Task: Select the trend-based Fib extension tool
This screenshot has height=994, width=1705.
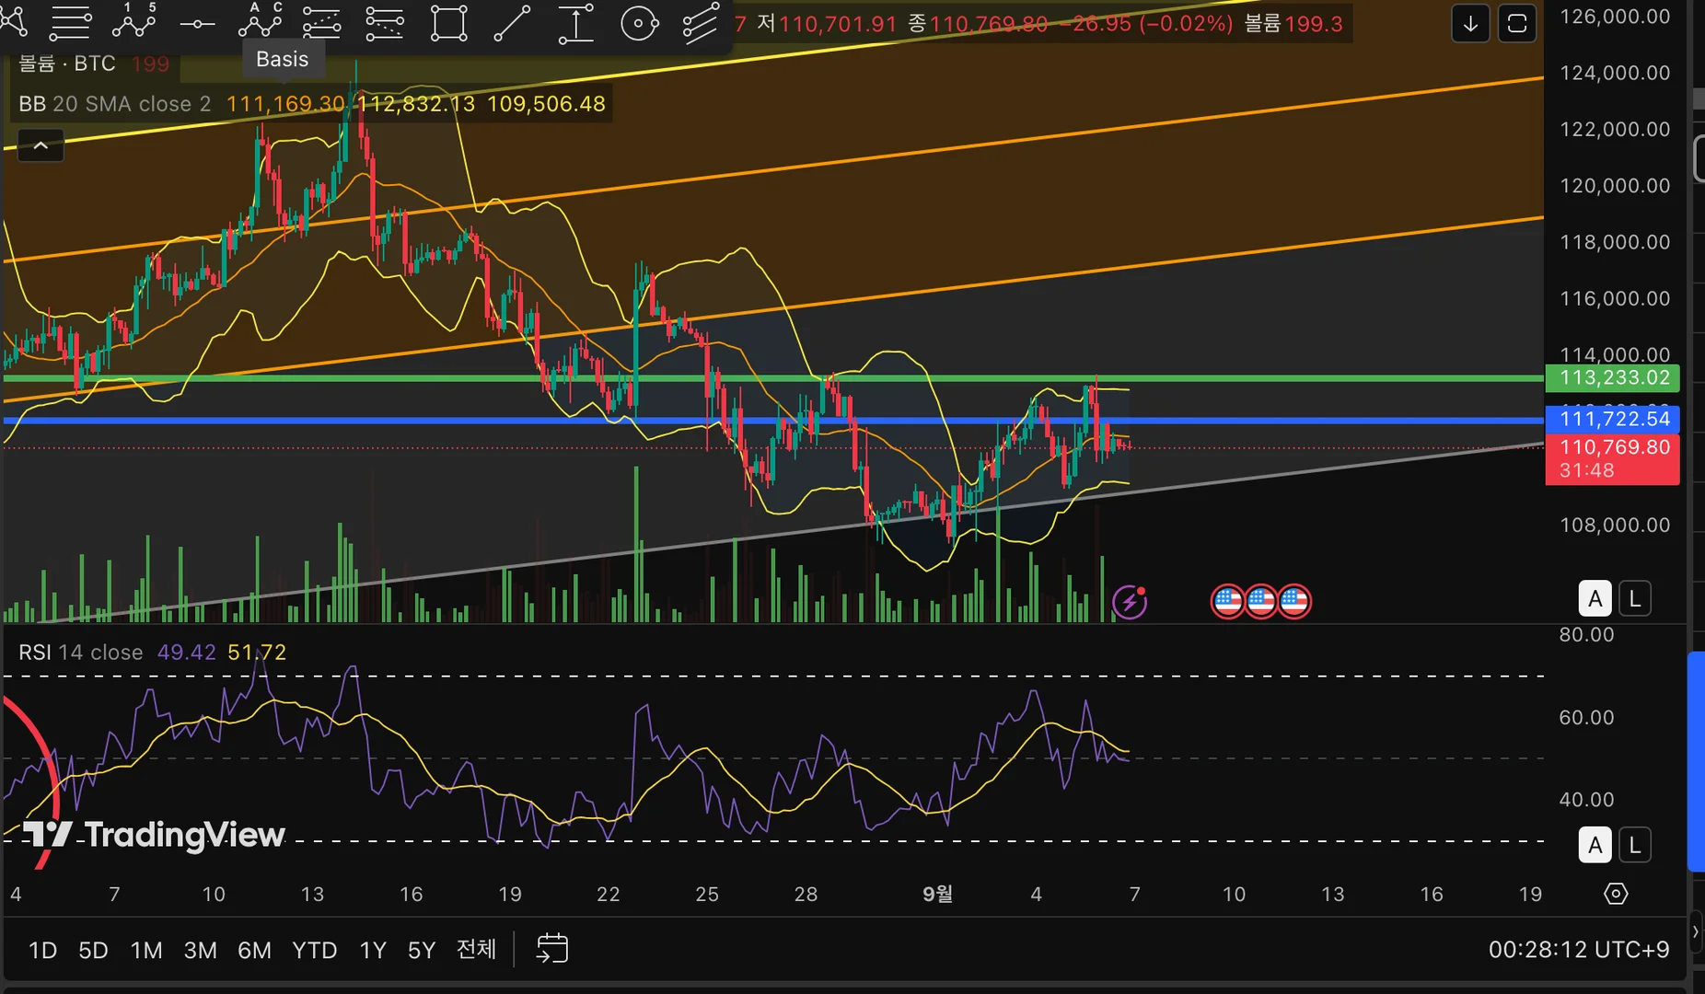Action: tap(321, 23)
